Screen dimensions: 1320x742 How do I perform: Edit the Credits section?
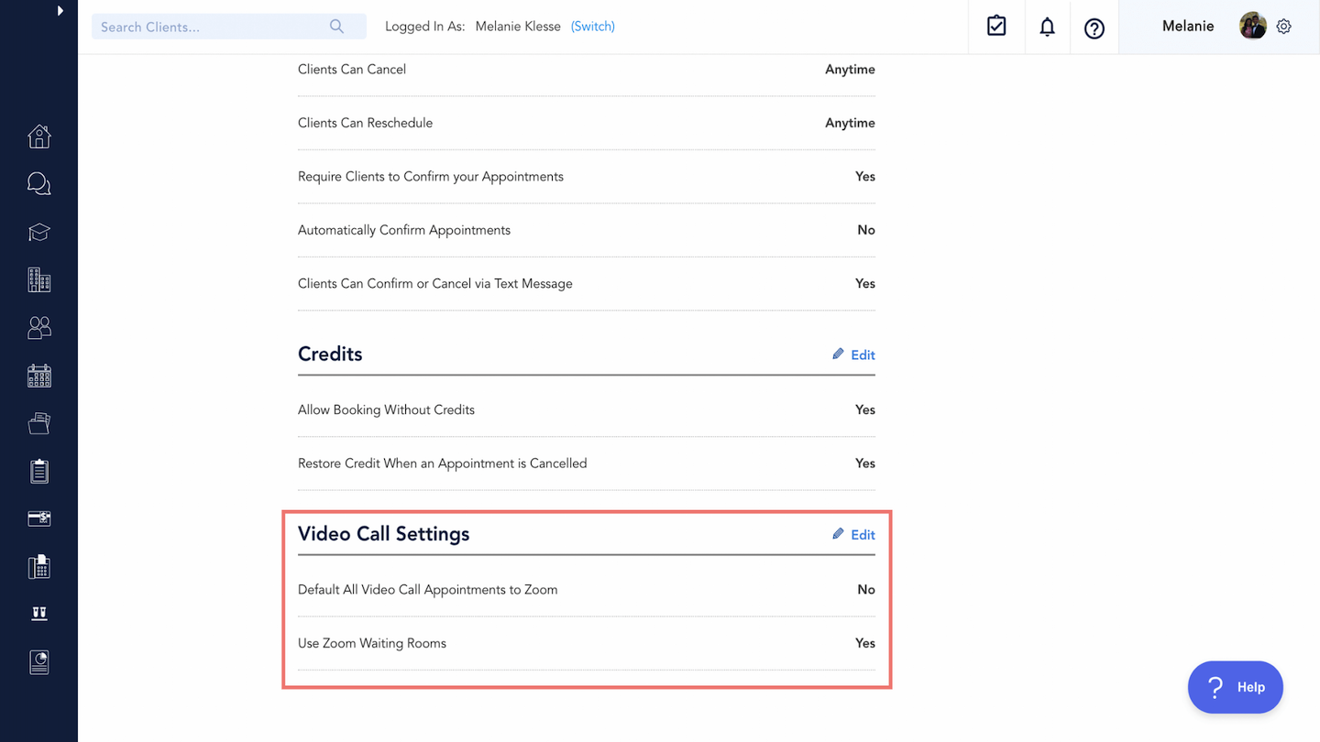[x=853, y=355]
